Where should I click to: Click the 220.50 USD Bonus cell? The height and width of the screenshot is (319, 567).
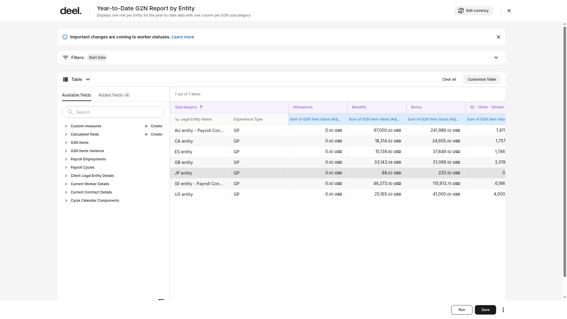436,173
